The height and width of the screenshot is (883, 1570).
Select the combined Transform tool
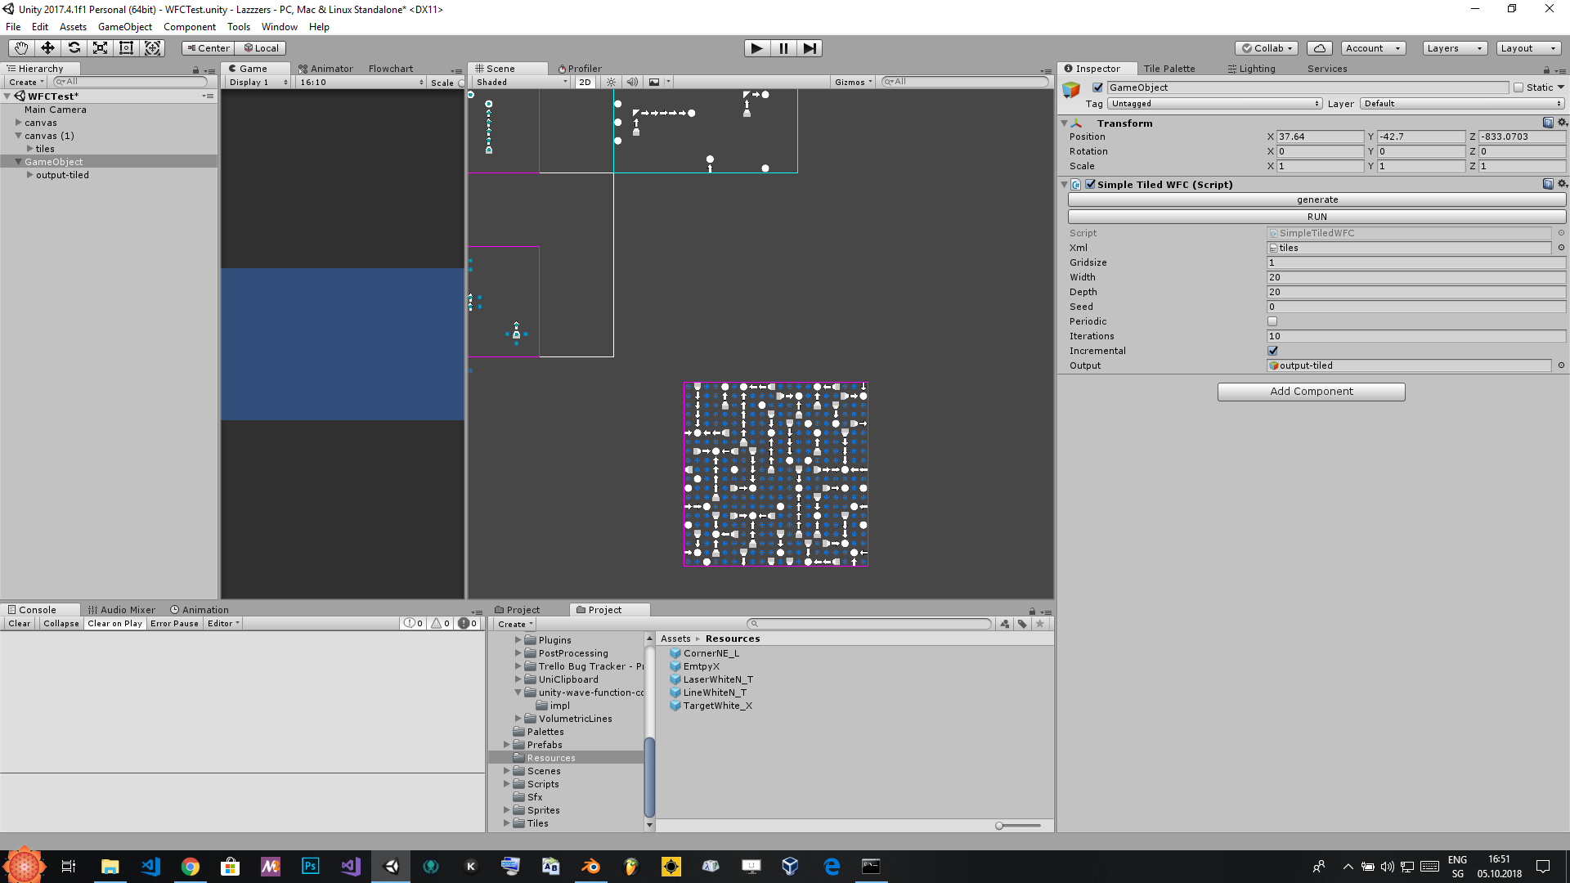152,48
